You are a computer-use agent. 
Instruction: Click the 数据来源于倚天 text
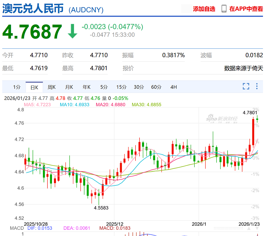click(x=243, y=68)
